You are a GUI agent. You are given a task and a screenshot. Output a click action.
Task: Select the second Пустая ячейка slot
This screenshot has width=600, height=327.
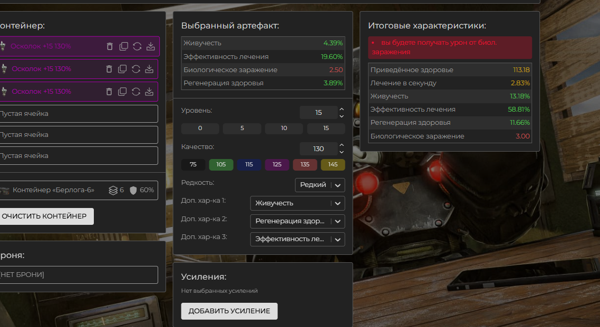pos(79,135)
